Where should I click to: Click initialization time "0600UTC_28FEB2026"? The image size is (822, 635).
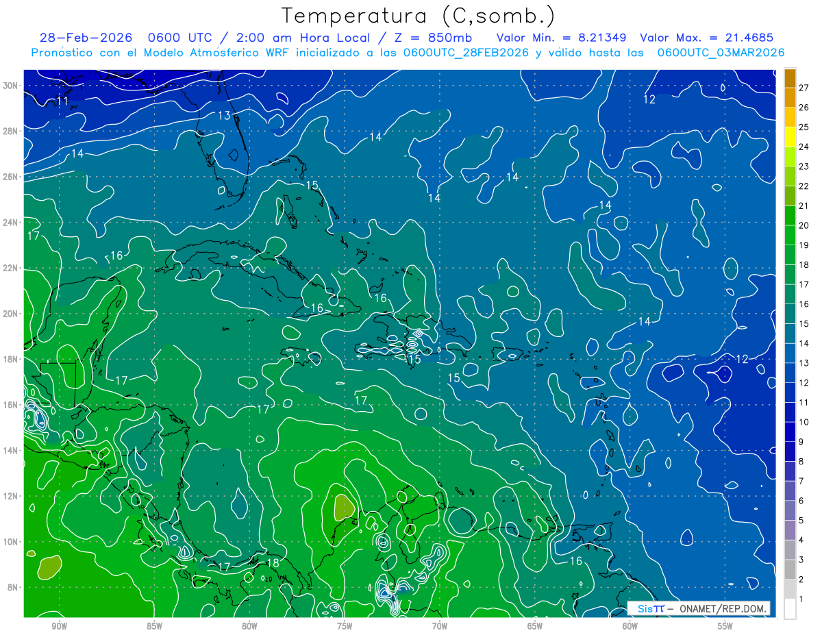pos(466,52)
